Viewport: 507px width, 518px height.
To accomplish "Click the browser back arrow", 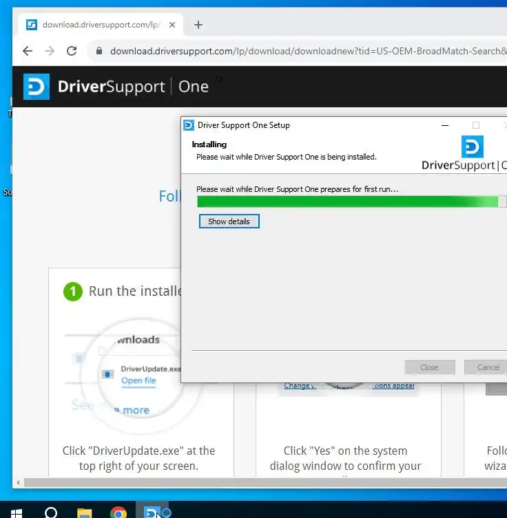I will coord(28,51).
